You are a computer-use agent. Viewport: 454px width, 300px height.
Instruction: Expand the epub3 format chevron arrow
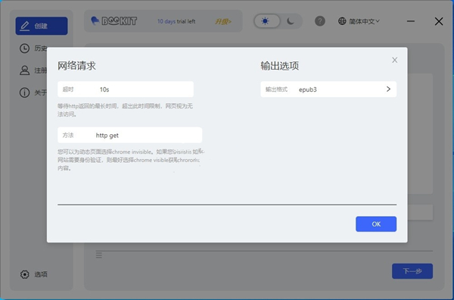click(389, 89)
